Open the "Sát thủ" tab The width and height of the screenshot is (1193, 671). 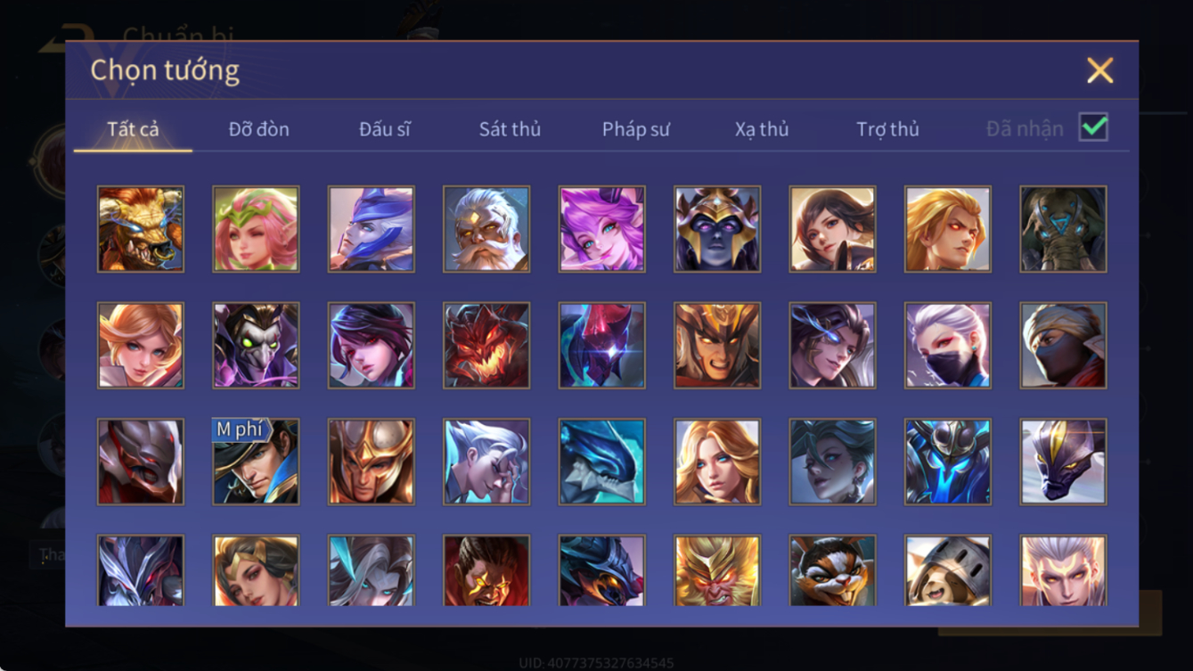point(510,129)
